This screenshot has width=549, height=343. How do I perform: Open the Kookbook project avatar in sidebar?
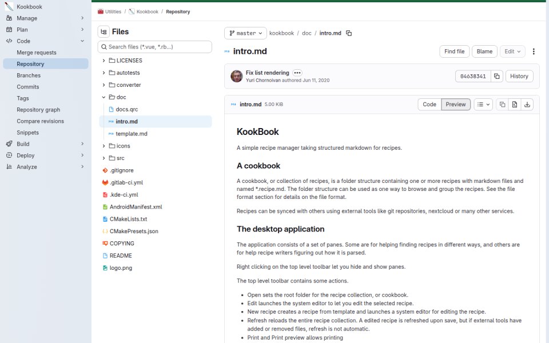tap(9, 7)
